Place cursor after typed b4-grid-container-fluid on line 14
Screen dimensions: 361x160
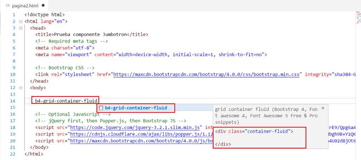click(97, 101)
